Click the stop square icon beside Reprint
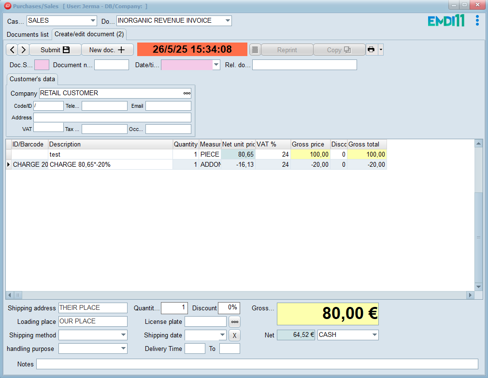Viewport: 488px width, 378px height. (256, 50)
